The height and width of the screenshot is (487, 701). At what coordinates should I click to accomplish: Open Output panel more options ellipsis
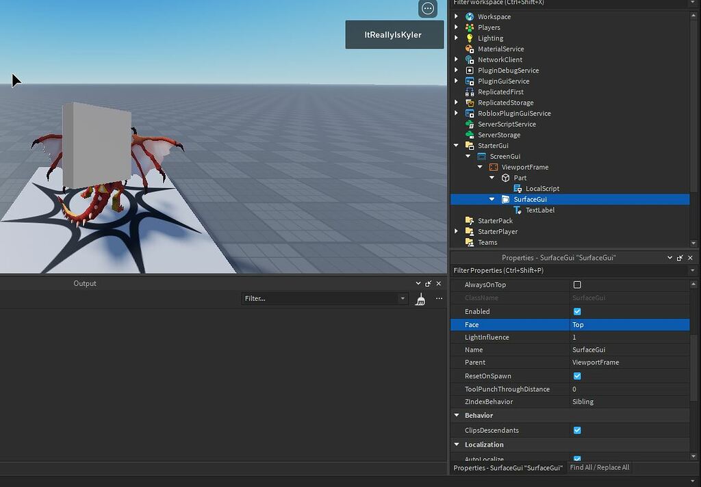tap(439, 299)
